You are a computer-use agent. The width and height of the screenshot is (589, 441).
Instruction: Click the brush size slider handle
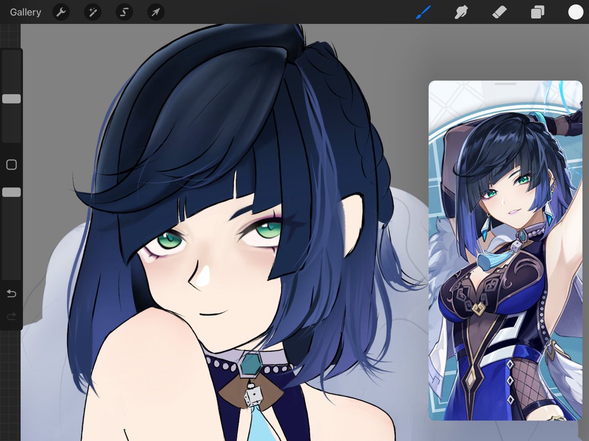11,99
